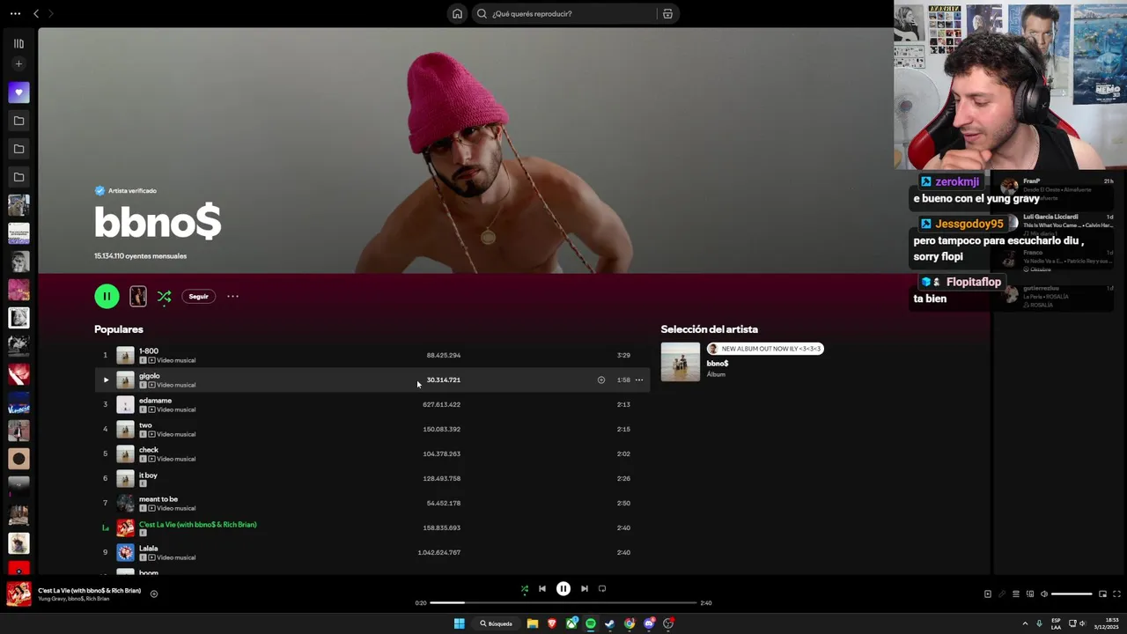Open Liked Songs purple heart tile
Image resolution: width=1127 pixels, height=634 pixels.
(18, 92)
